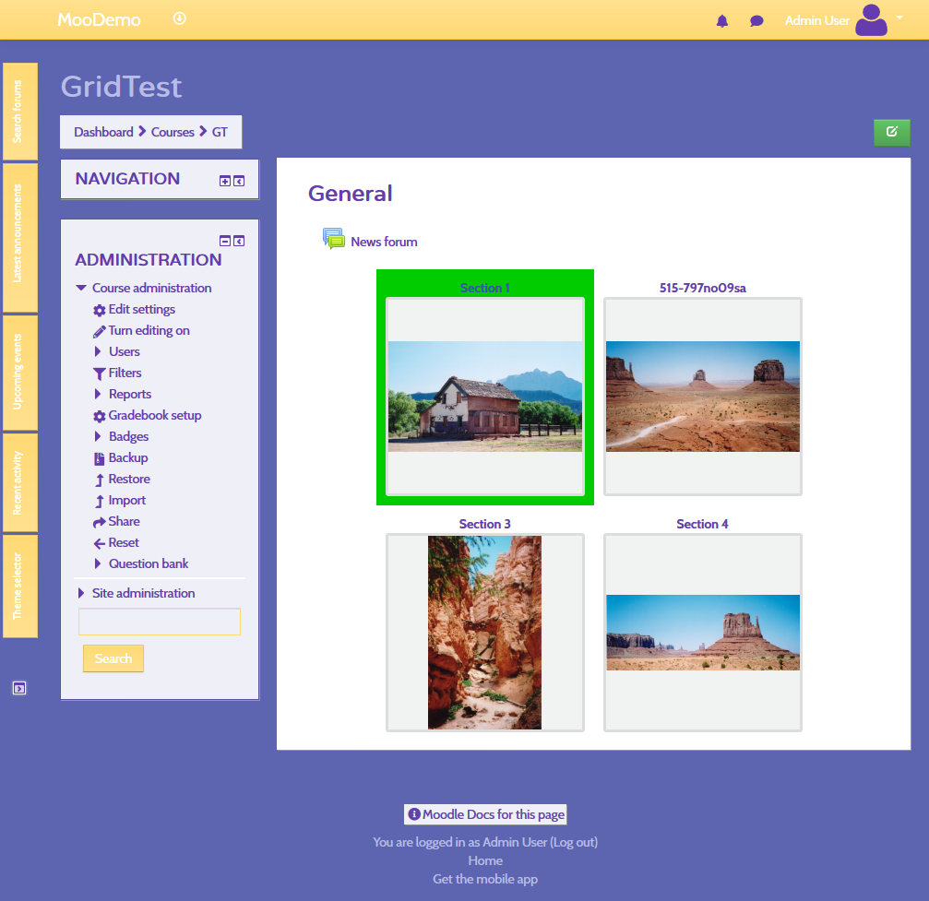Click the Get the mobile app link
Image resolution: width=929 pixels, height=901 pixels.
coord(485,879)
